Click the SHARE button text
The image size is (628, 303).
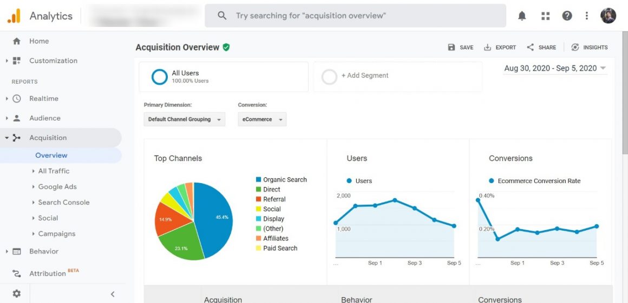(547, 48)
